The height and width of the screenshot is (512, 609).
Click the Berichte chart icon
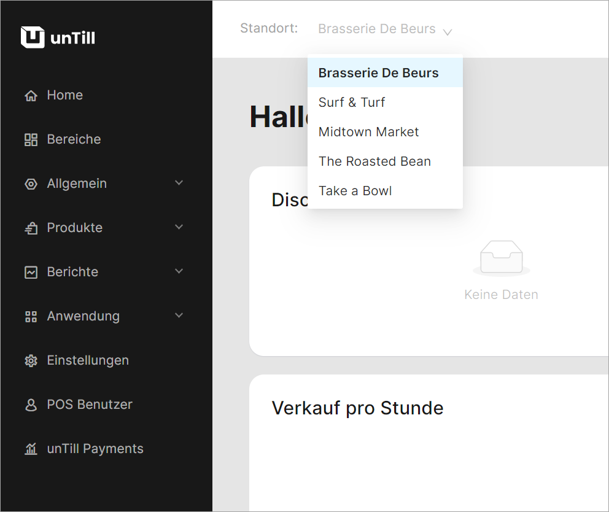pos(31,273)
